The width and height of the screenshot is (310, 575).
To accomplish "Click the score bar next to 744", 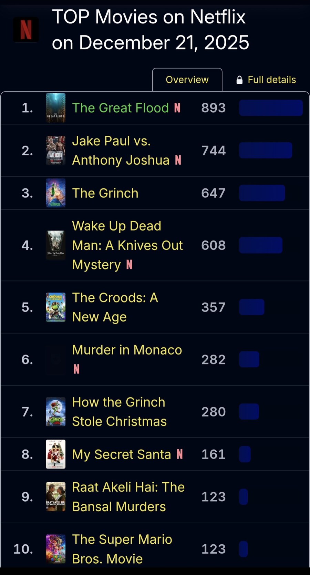I will click(266, 151).
